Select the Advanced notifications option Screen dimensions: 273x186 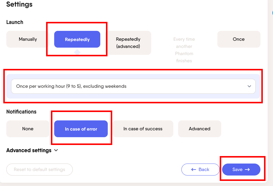pos(199,129)
